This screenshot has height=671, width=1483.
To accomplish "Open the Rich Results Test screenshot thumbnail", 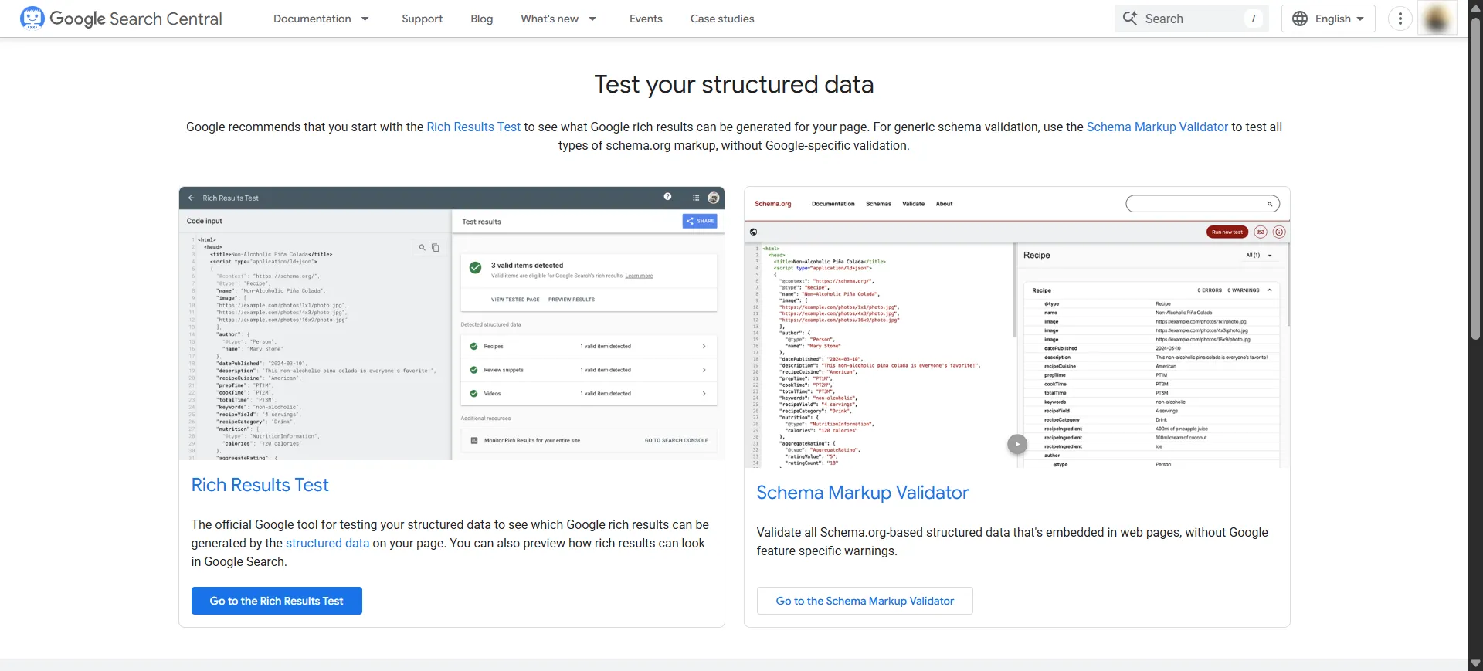I will click(452, 324).
